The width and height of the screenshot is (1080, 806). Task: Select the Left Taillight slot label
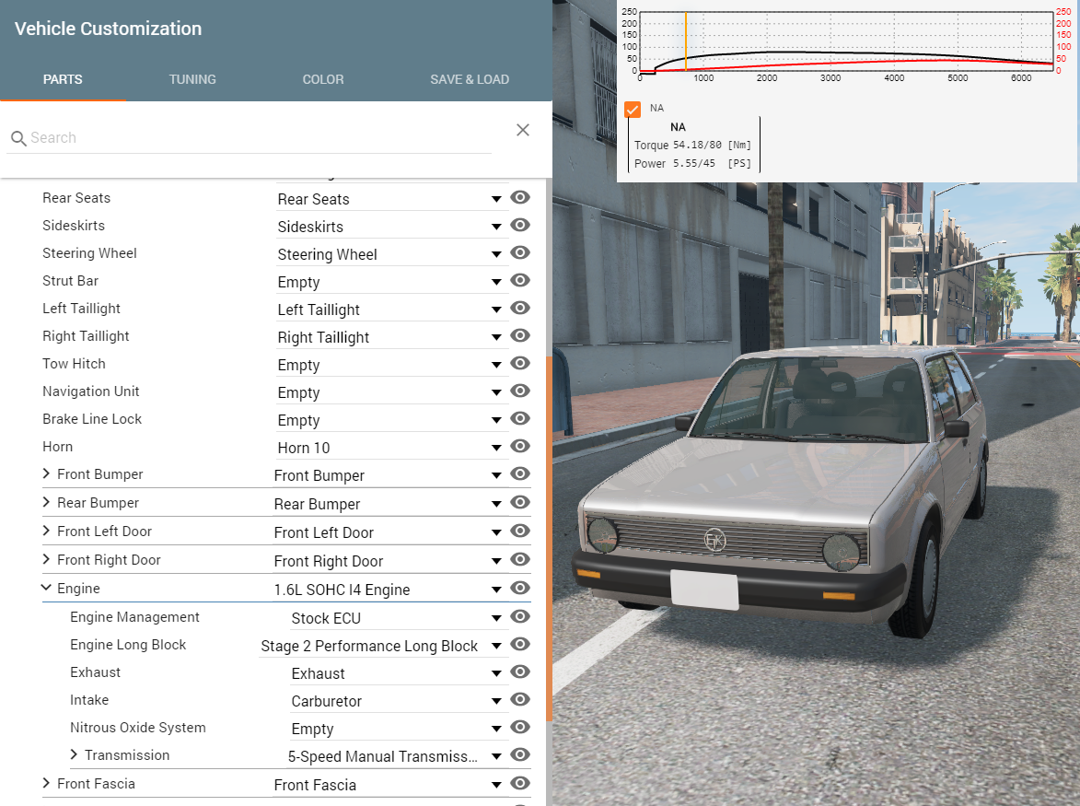click(x=81, y=308)
